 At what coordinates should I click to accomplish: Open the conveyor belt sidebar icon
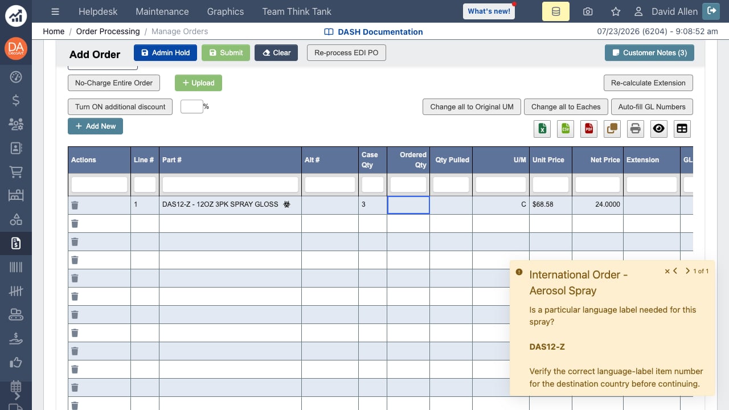click(x=16, y=314)
